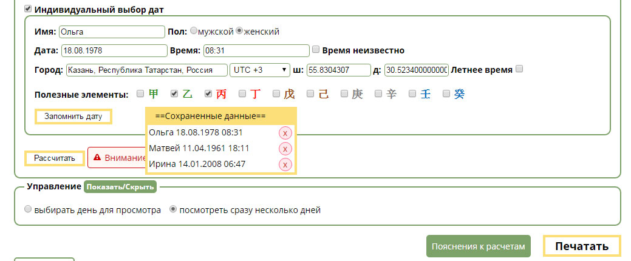
Task: Select the gray 辛 element glyph
Action: 391,94
